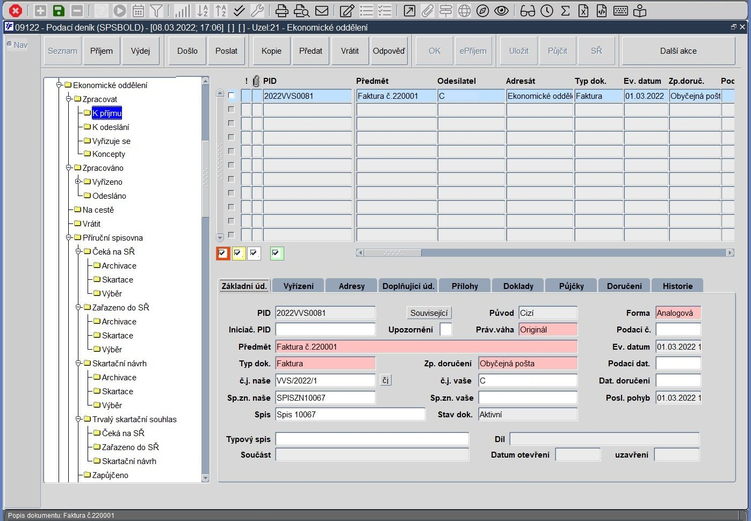This screenshot has width=751, height=521.
Task: Switch to the Přílohy tab
Action: pos(465,286)
